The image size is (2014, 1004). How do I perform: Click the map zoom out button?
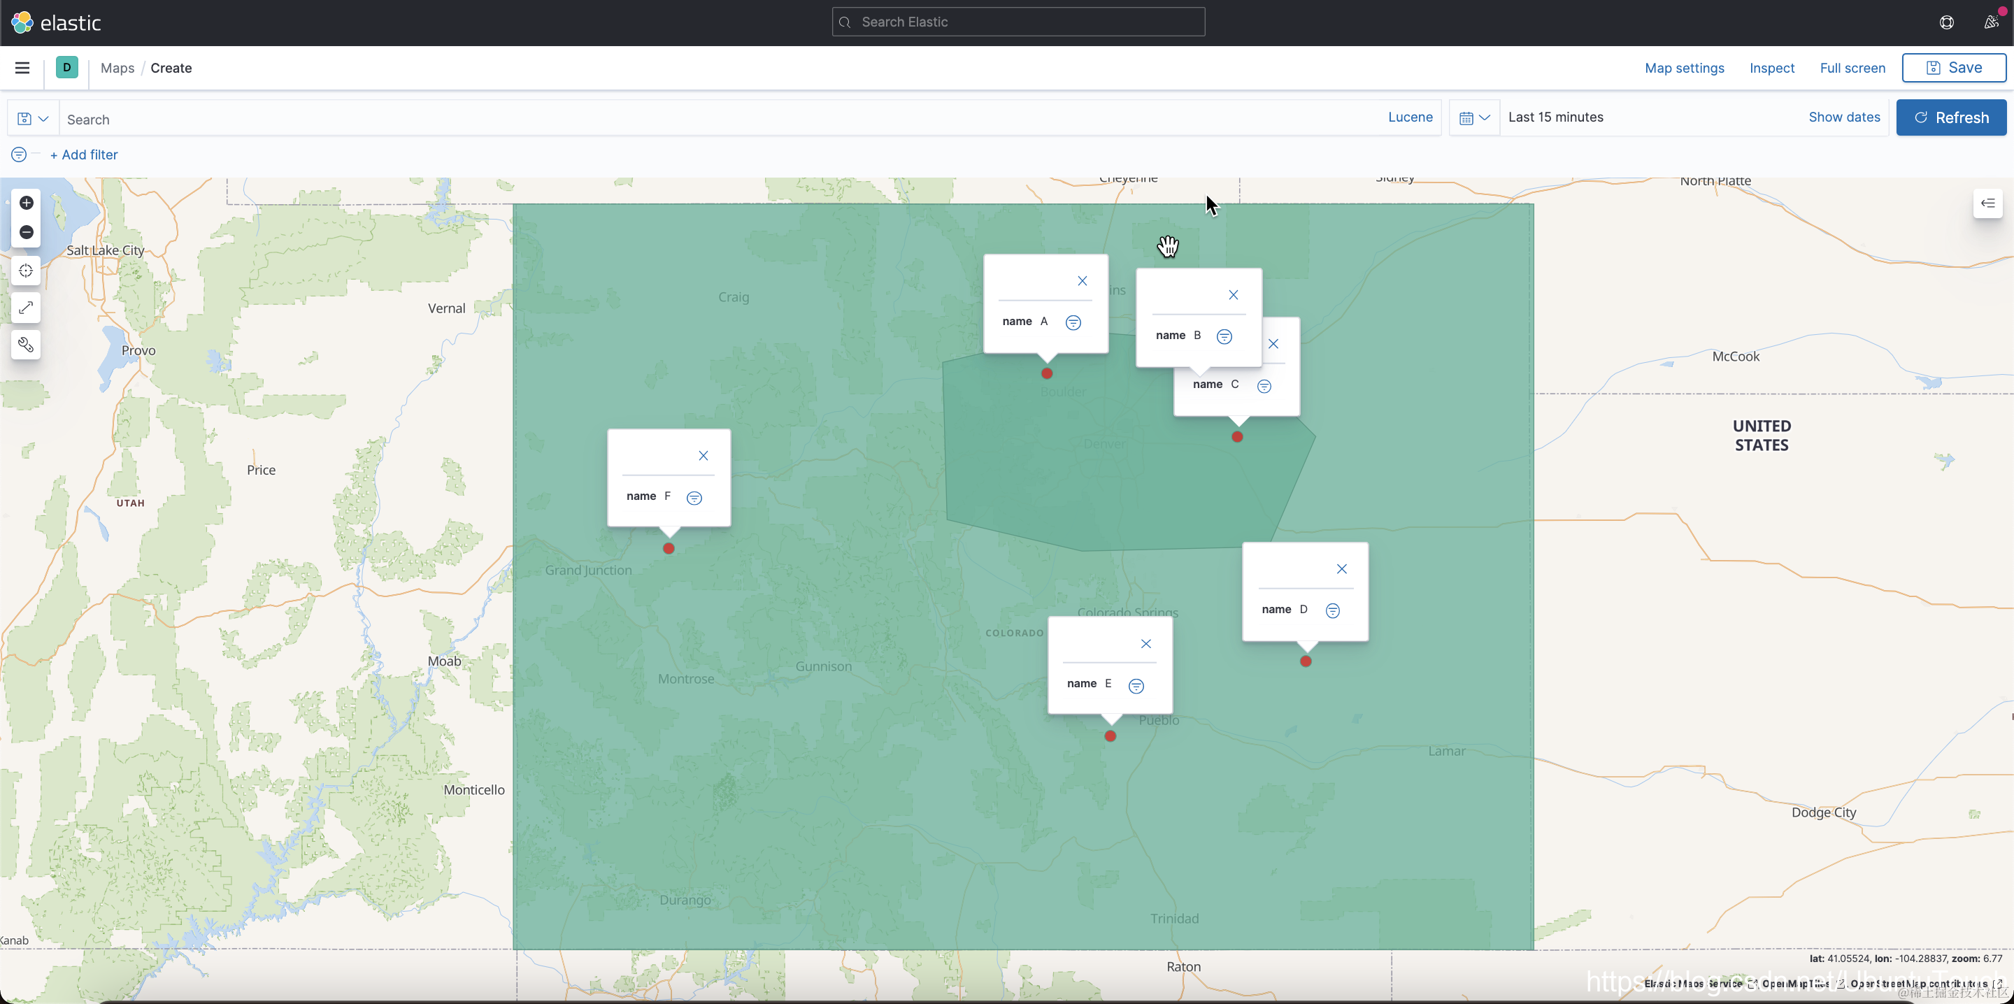pyautogui.click(x=27, y=232)
